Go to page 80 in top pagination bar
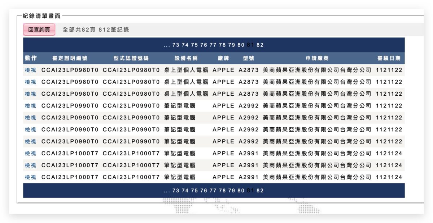 241,45
